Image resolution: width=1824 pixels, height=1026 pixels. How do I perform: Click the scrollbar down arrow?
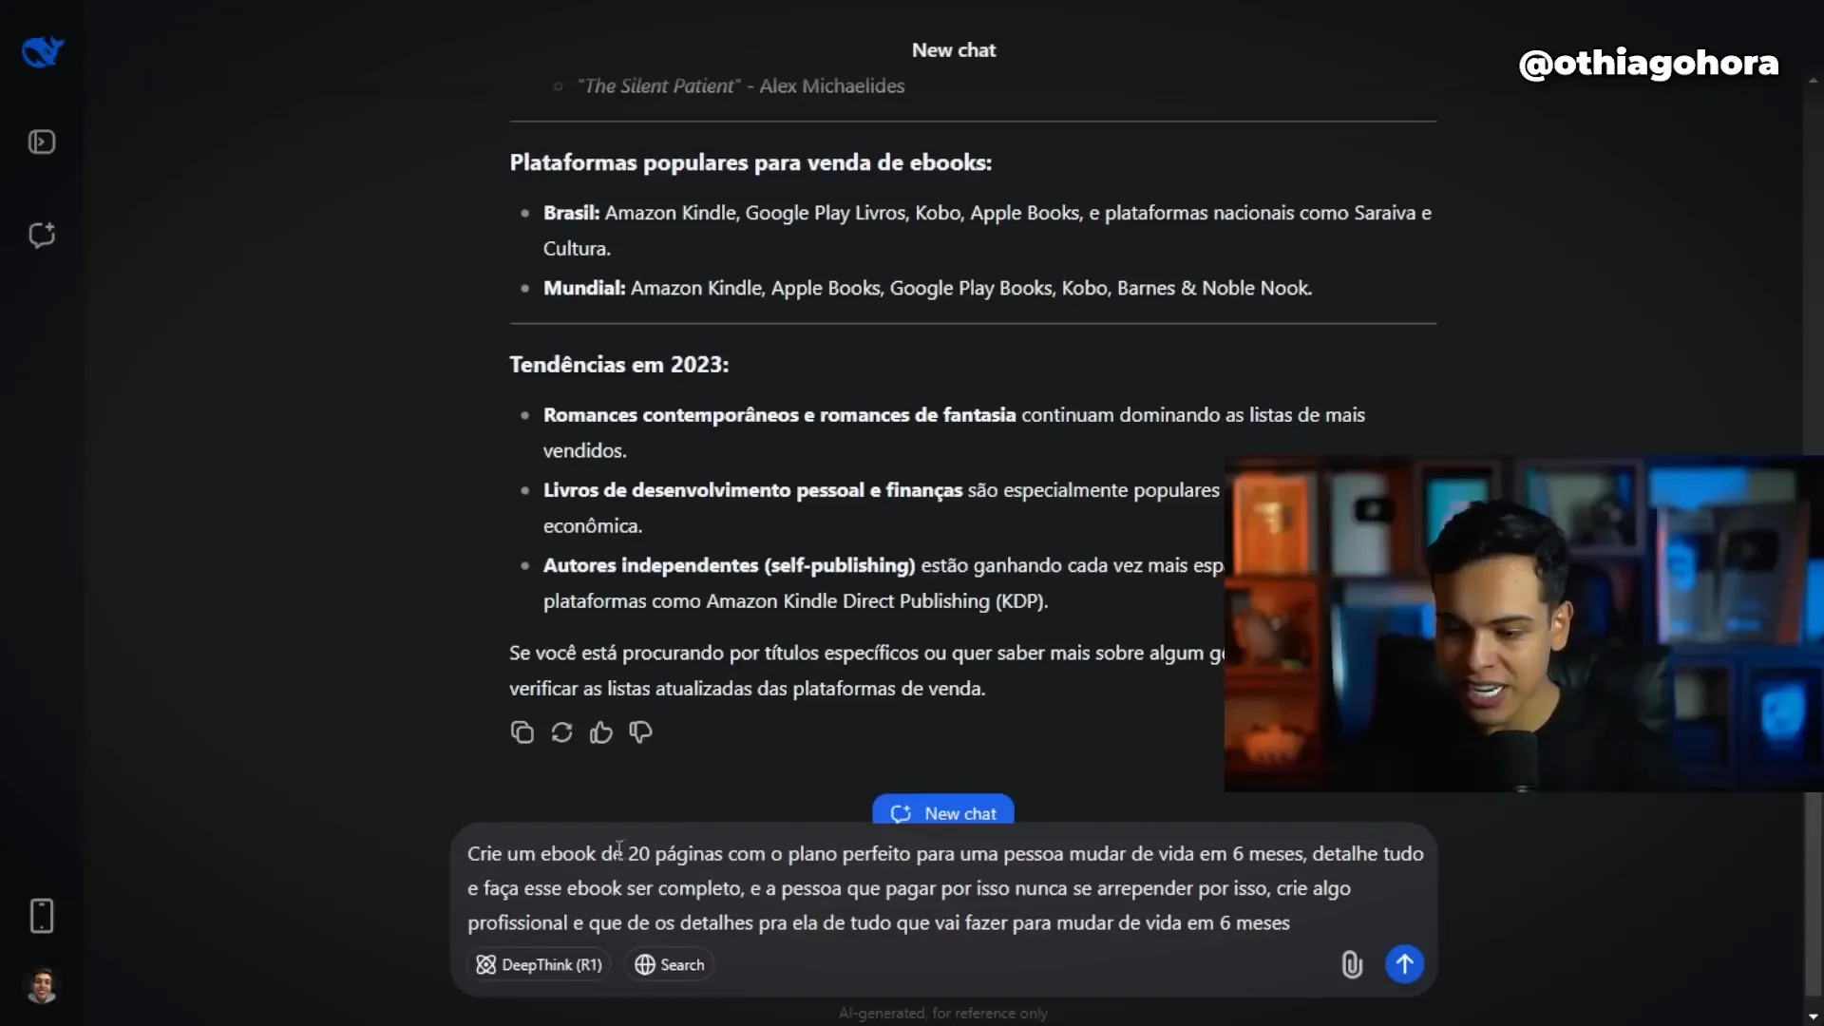pos(1813,1016)
